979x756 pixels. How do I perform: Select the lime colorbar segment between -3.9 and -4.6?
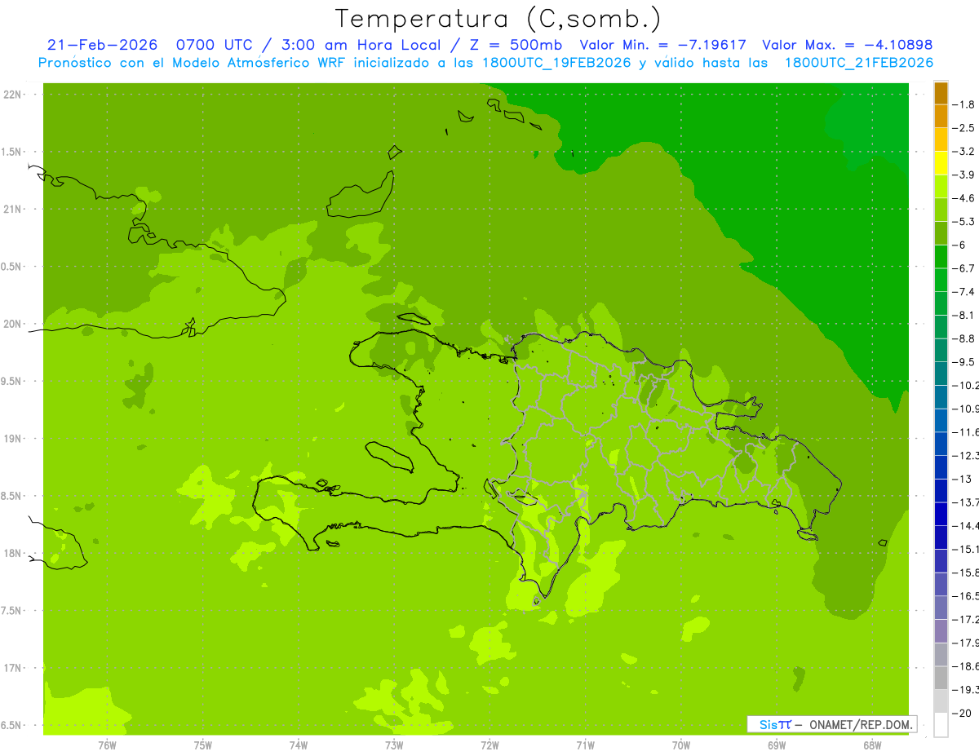941,187
